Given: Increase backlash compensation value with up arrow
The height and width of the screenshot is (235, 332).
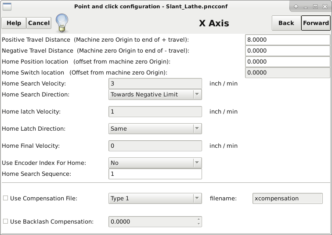Looking at the screenshot, I should click(x=198, y=219).
